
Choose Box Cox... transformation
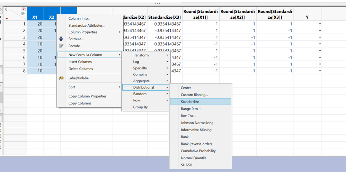tap(188, 116)
